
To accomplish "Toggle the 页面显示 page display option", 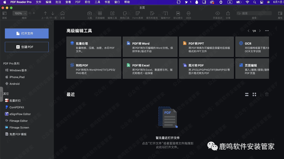I will pos(217,14).
